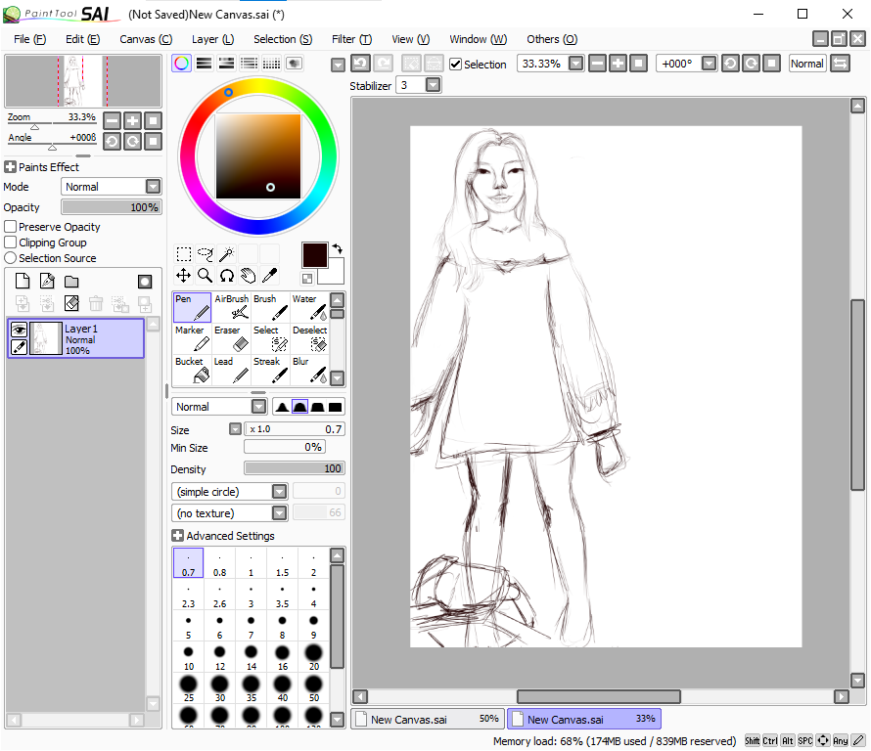
Task: Activate the zoom magnifier tool
Action: pyautogui.click(x=205, y=276)
